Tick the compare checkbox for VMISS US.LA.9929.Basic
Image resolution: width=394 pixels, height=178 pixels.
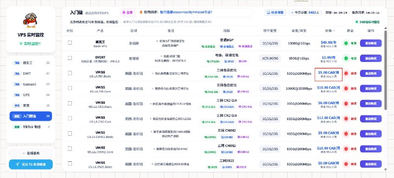(70, 163)
